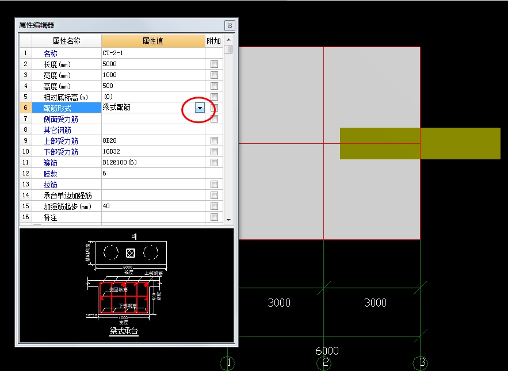Image resolution: width=508 pixels, height=371 pixels.
Task: Edit the 肢数 value 6
Action: 153,173
